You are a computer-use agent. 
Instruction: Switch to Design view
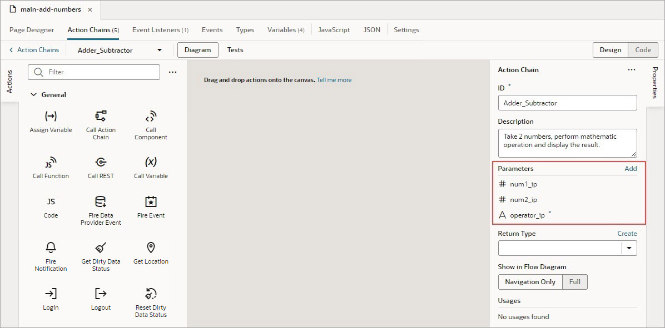[x=611, y=50]
